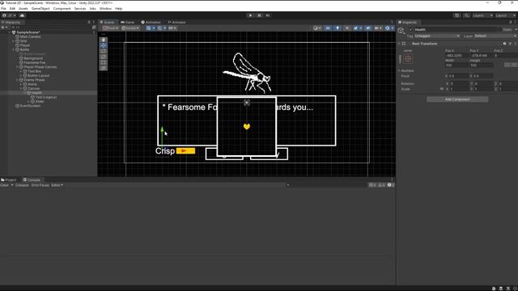Switch to the Game tab

(128, 23)
